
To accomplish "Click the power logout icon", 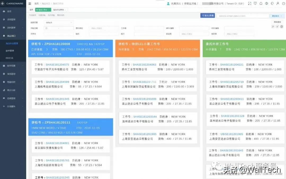I will click(284, 3).
